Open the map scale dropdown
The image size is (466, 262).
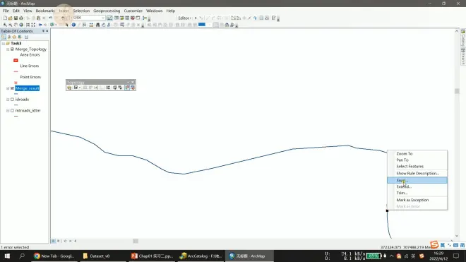click(x=103, y=18)
